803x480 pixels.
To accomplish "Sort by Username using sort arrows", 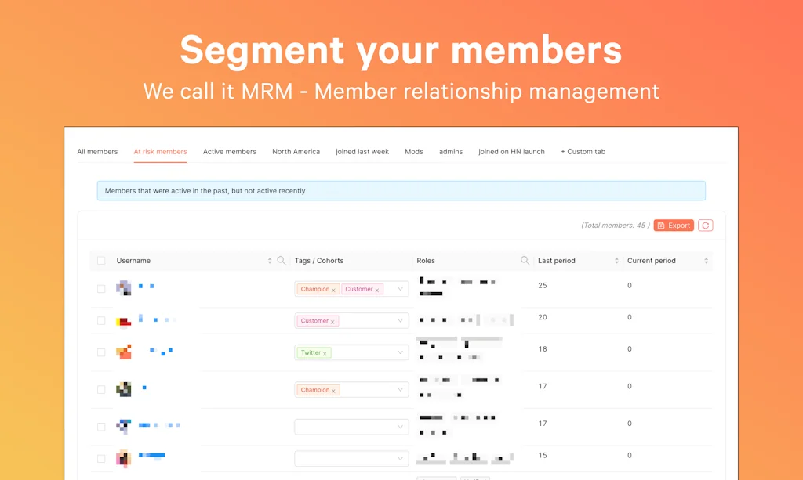I will point(270,261).
